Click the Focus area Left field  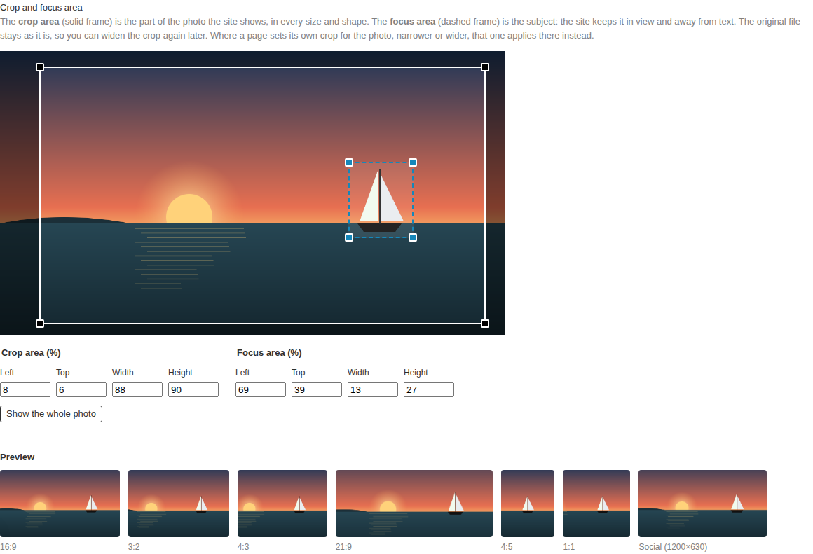coord(261,389)
